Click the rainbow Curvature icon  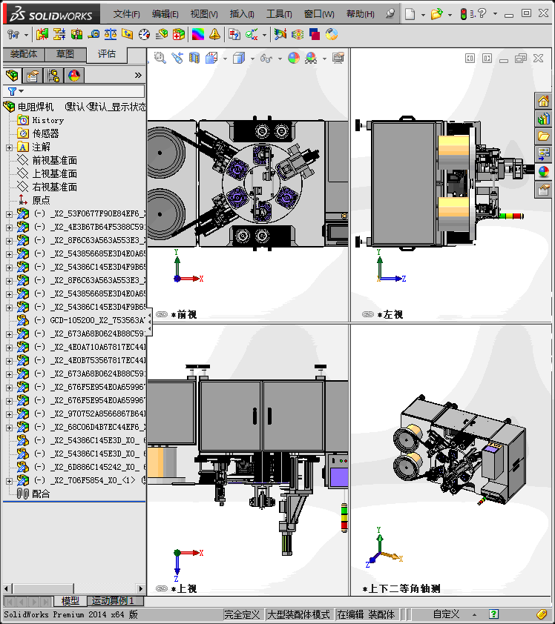[197, 35]
